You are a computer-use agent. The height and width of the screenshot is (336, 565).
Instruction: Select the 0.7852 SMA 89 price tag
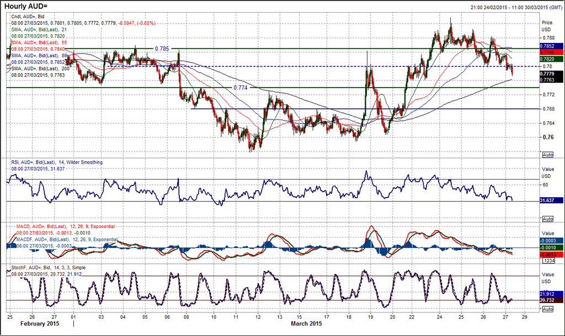tap(551, 46)
